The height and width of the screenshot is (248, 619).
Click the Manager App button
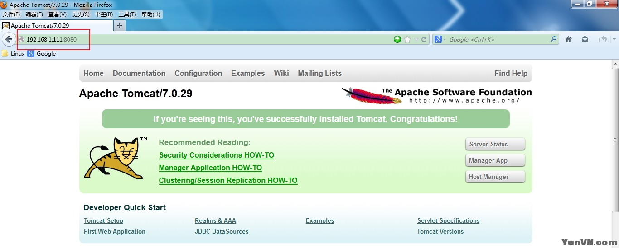(495, 160)
